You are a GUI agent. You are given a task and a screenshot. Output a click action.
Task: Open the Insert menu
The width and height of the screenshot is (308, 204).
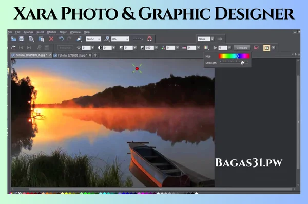[x=40, y=32]
